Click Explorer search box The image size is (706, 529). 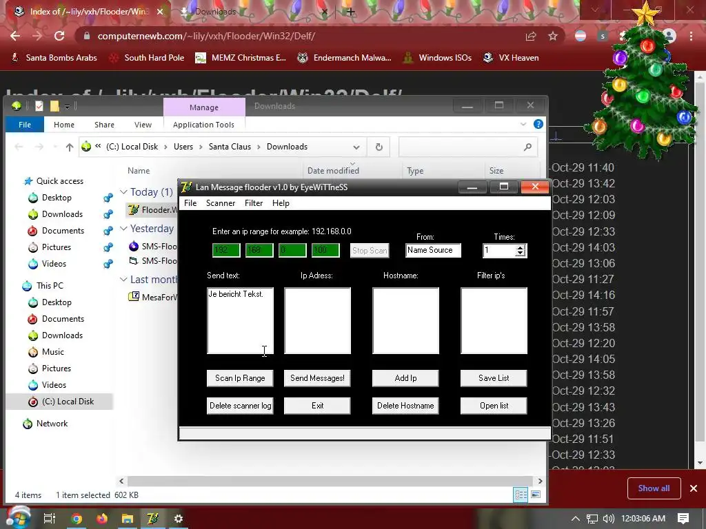[x=468, y=147]
